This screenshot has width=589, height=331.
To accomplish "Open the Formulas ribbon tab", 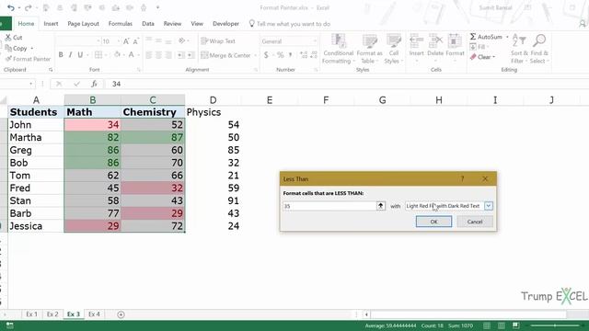I will click(x=121, y=24).
